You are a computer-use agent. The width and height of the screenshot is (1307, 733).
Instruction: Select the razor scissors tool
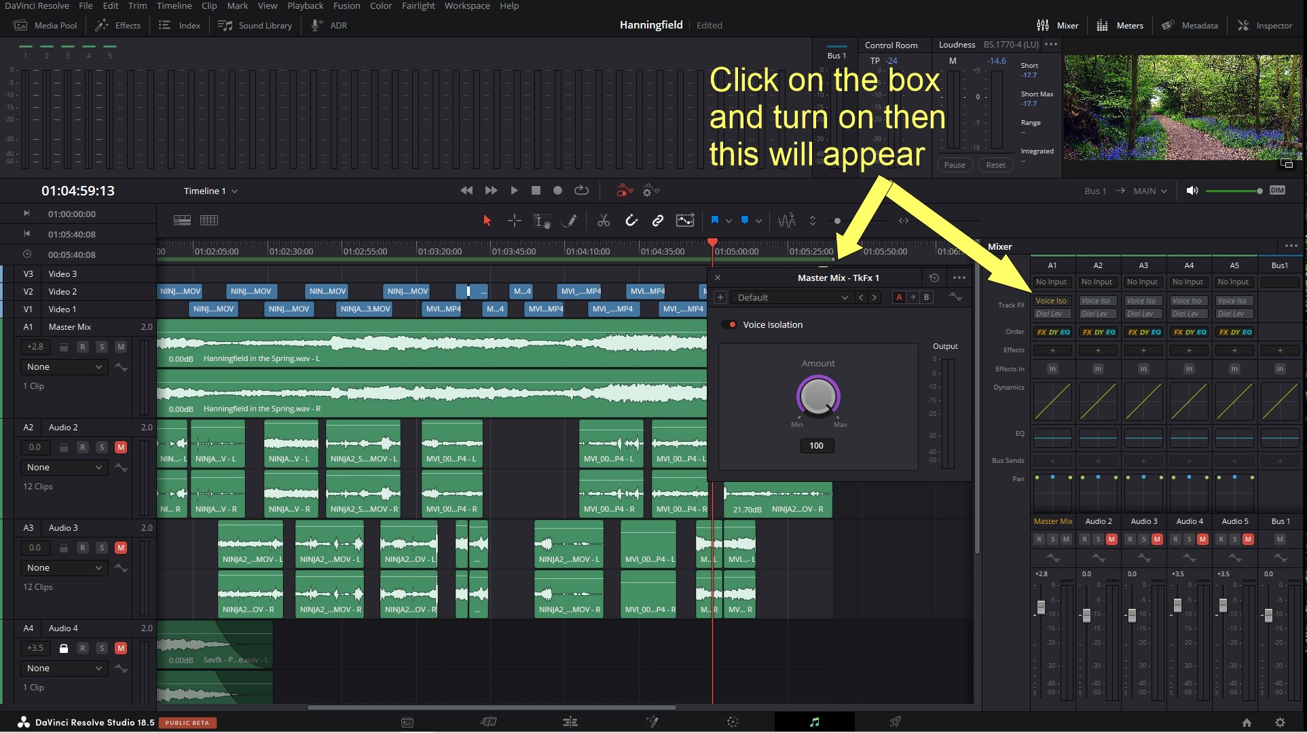(x=603, y=221)
